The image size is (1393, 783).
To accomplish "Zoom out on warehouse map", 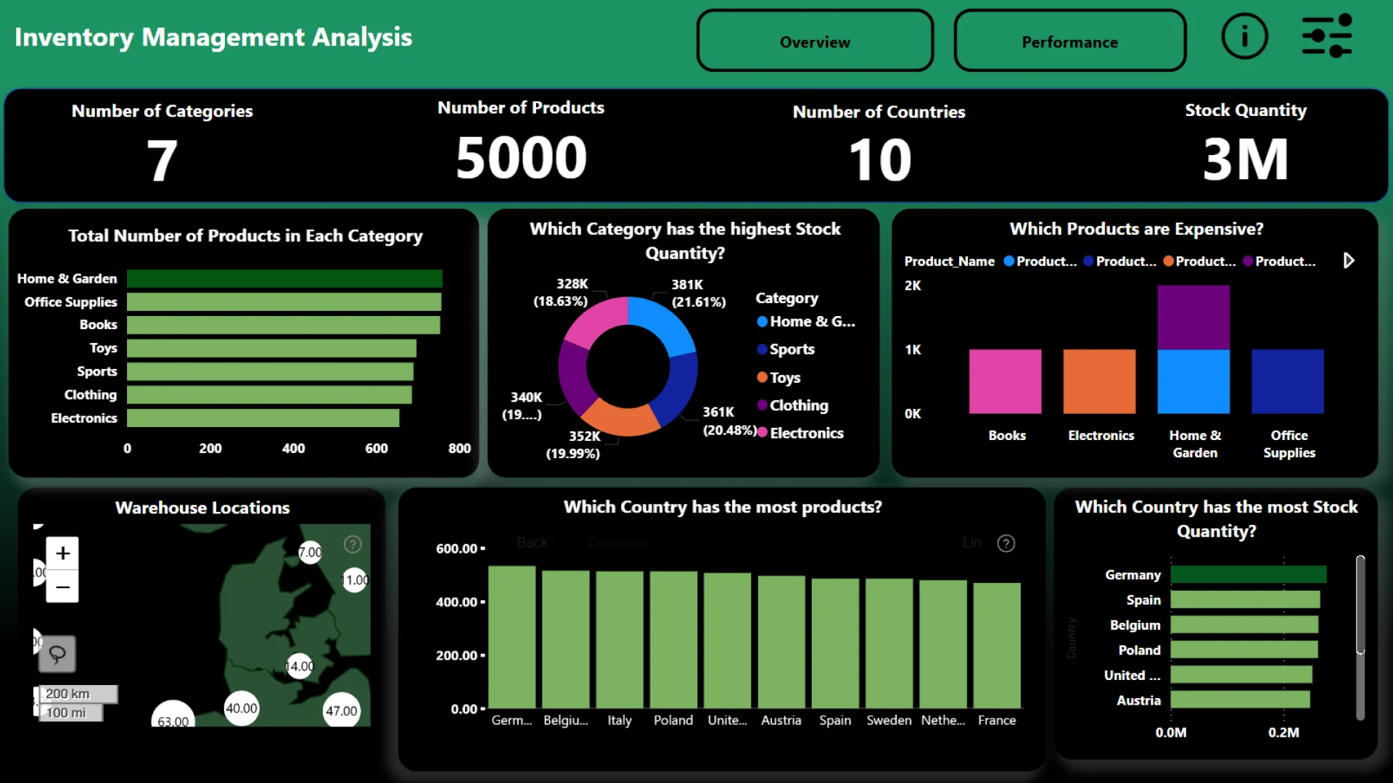I will 63,587.
